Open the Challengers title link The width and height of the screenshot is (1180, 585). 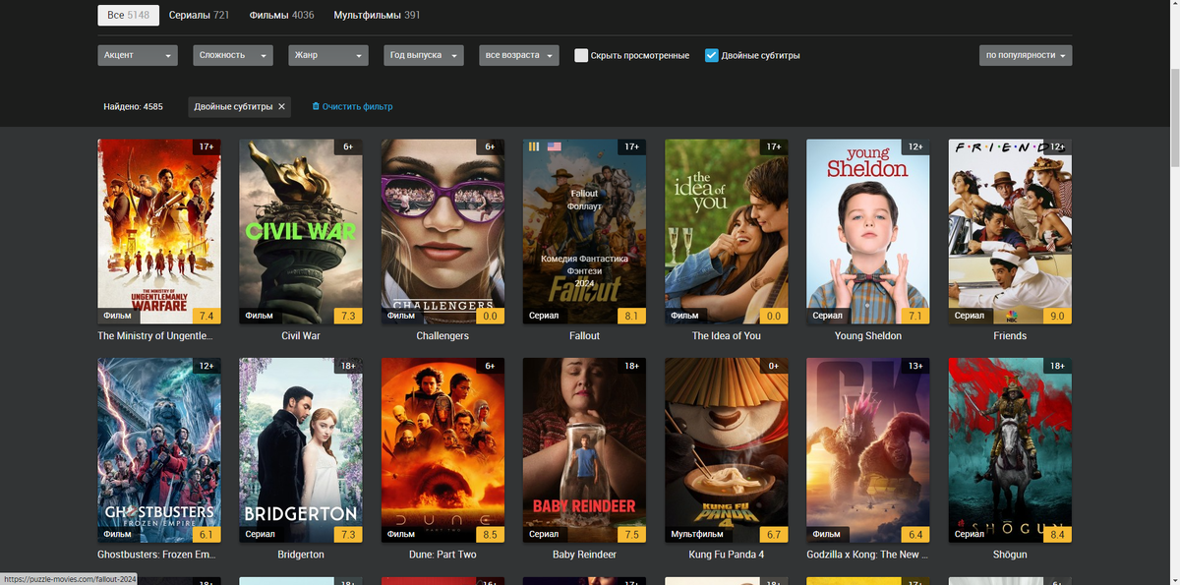pyautogui.click(x=442, y=335)
